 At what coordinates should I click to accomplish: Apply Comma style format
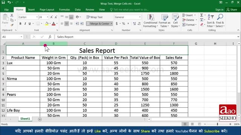[128, 24]
